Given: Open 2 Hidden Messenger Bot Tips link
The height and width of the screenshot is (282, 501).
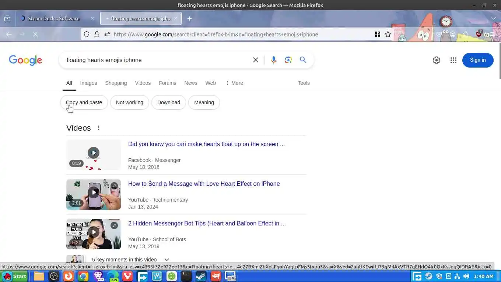Looking at the screenshot, I should point(207,224).
